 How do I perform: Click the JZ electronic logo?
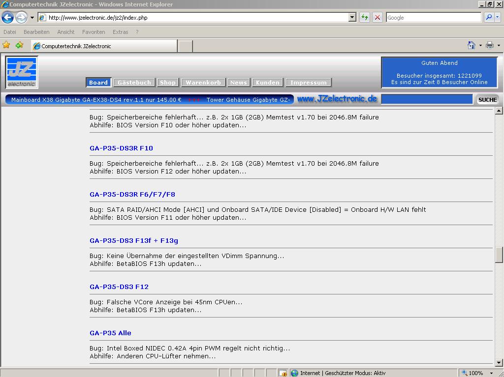[22, 72]
